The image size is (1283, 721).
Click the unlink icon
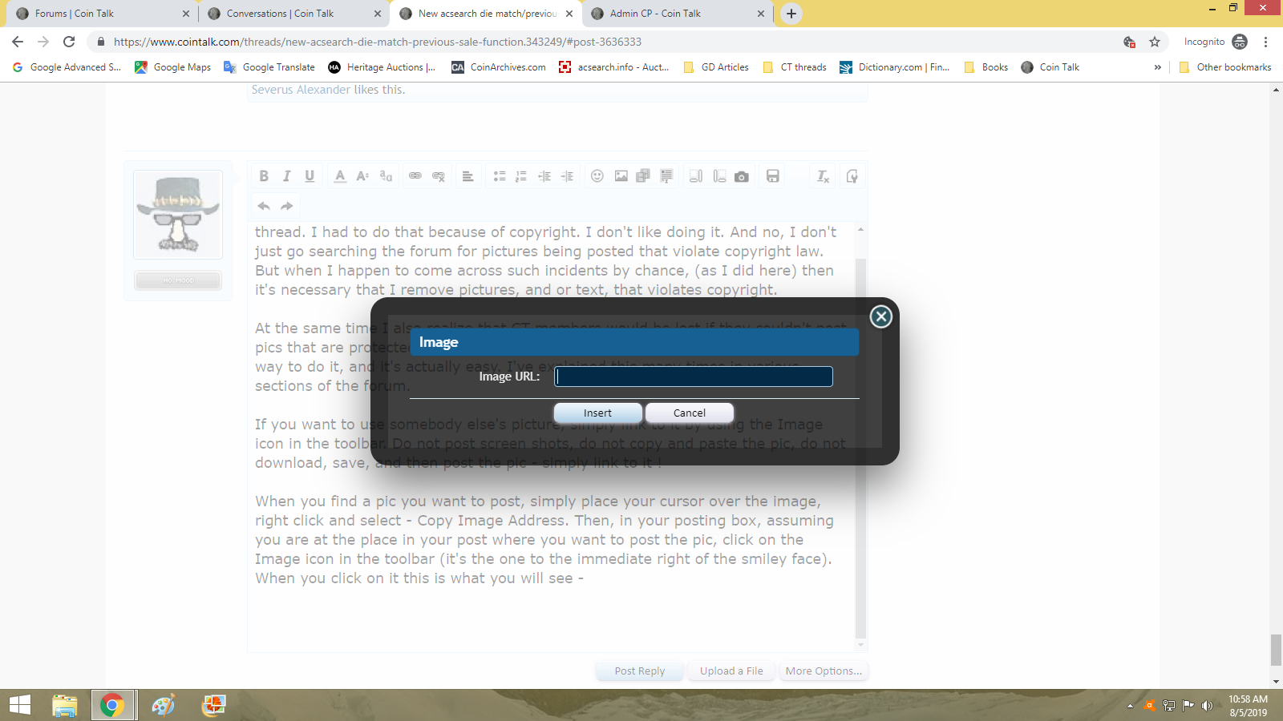coord(439,176)
